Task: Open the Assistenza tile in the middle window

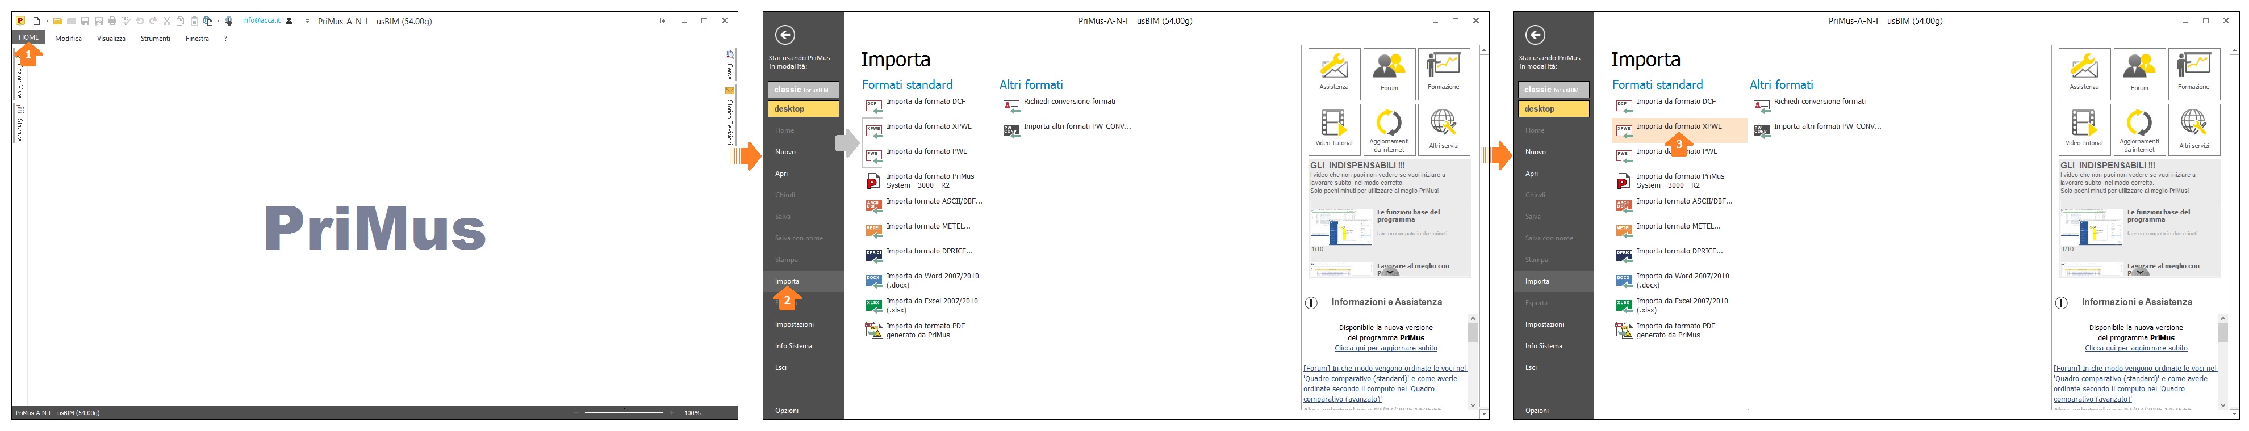Action: pyautogui.click(x=1334, y=73)
